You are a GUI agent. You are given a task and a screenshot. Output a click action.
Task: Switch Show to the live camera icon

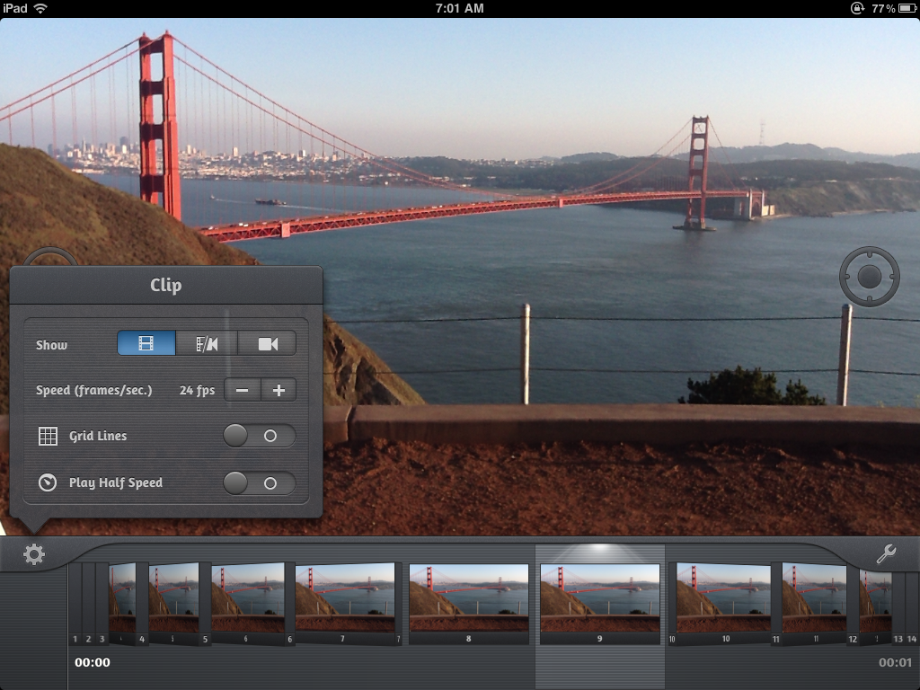pyautogui.click(x=267, y=343)
